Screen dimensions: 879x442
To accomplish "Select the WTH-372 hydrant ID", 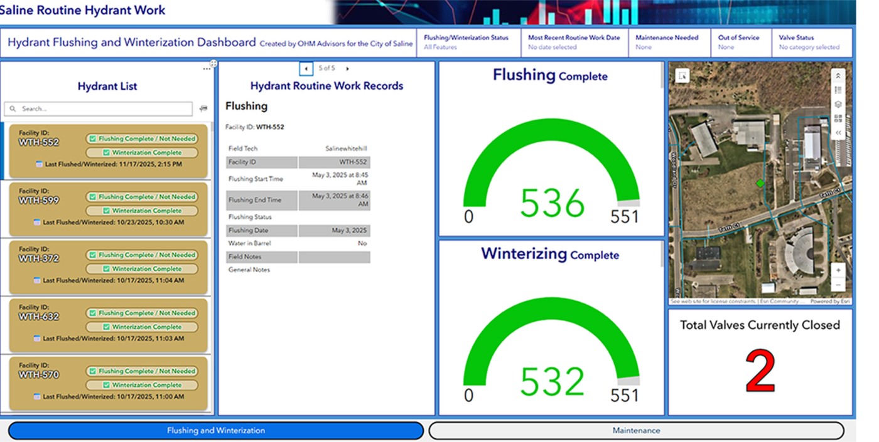I will [39, 259].
